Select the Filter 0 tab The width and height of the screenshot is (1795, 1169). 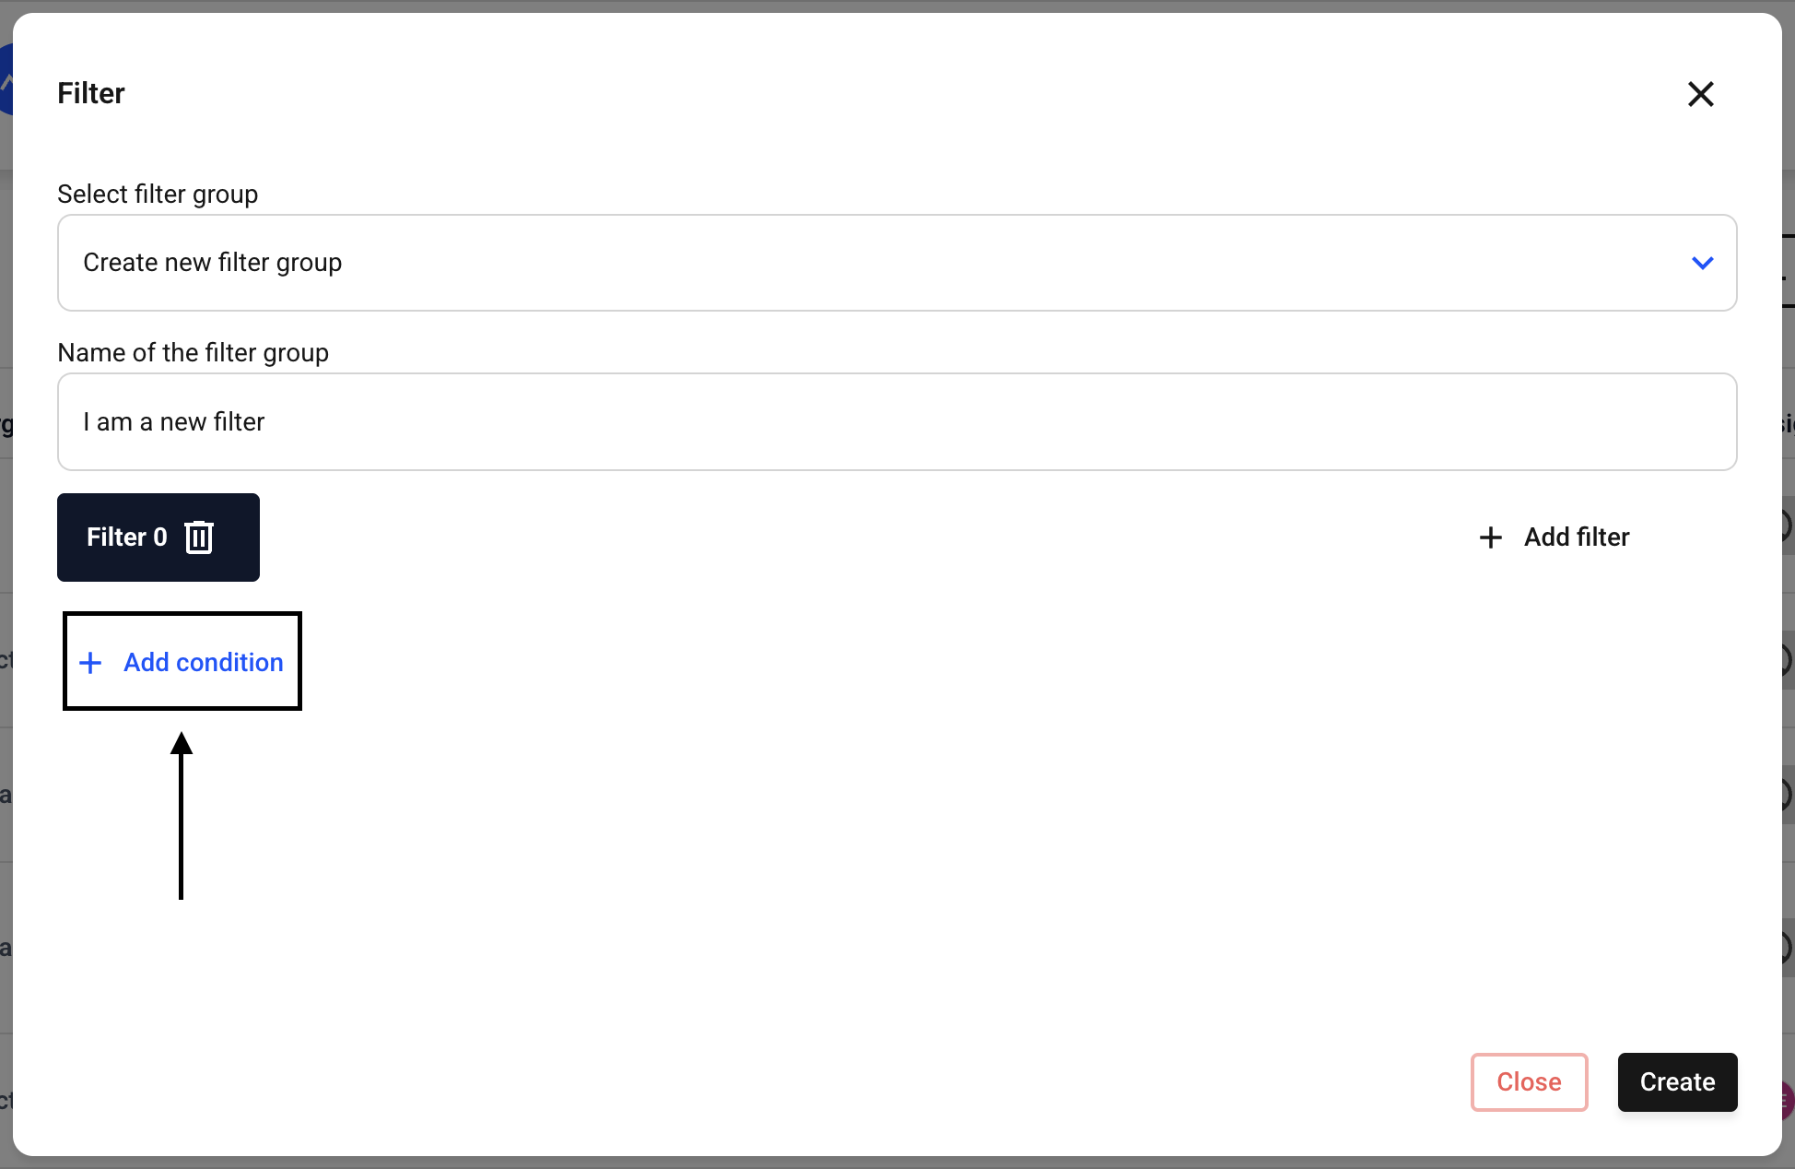click(x=127, y=537)
